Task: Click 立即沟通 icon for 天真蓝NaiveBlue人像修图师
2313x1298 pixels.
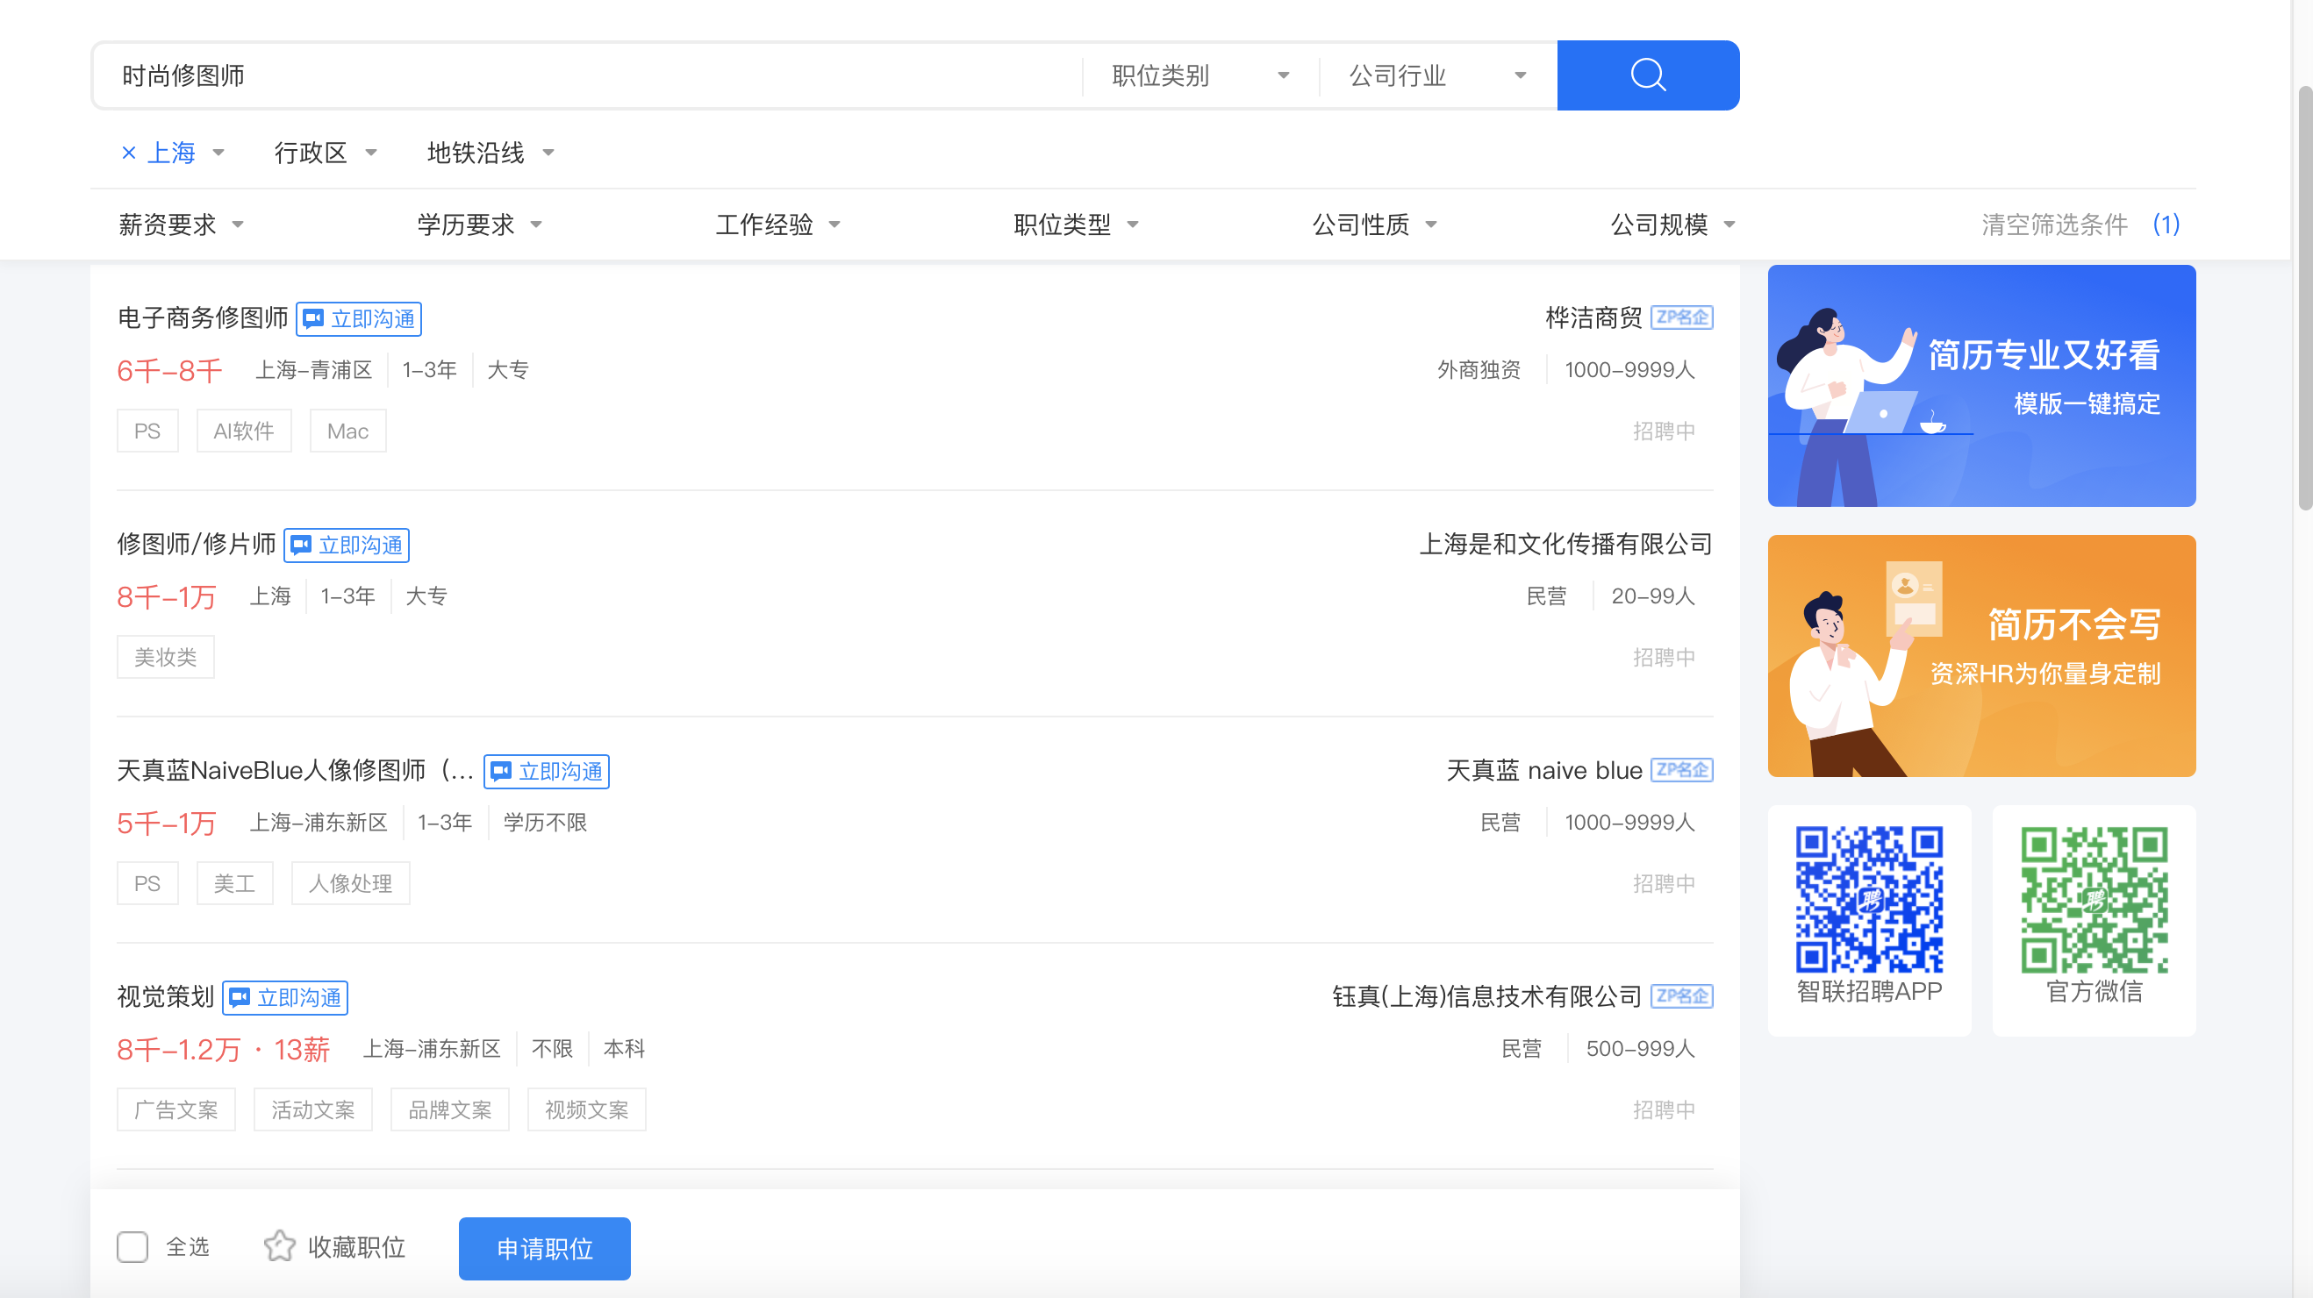Action: pos(501,771)
